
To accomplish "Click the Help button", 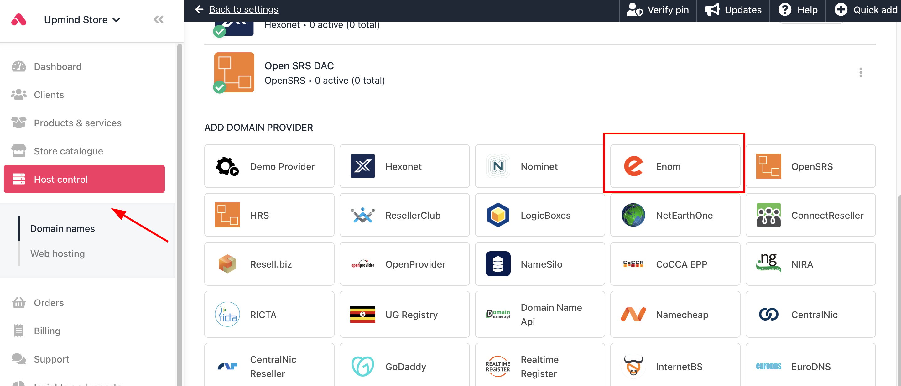I will (x=798, y=10).
